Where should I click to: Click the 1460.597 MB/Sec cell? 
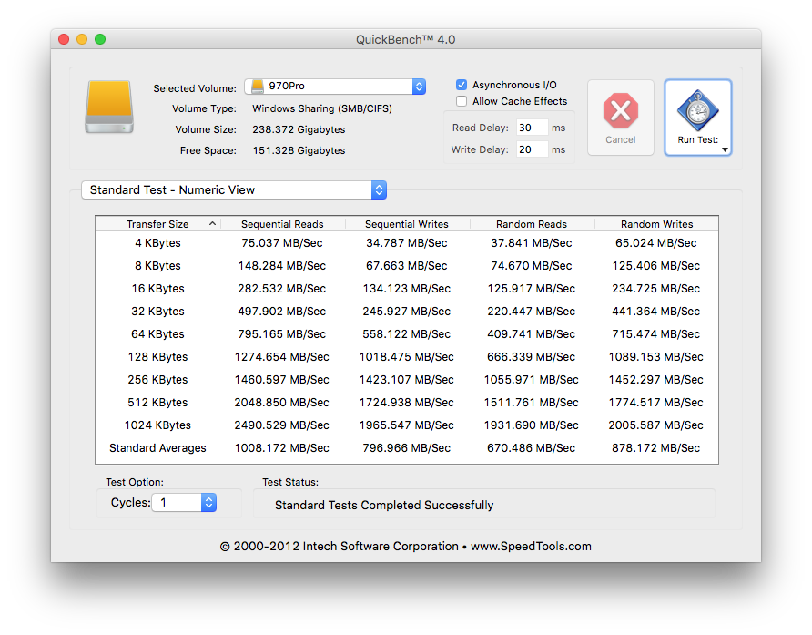pyautogui.click(x=282, y=379)
